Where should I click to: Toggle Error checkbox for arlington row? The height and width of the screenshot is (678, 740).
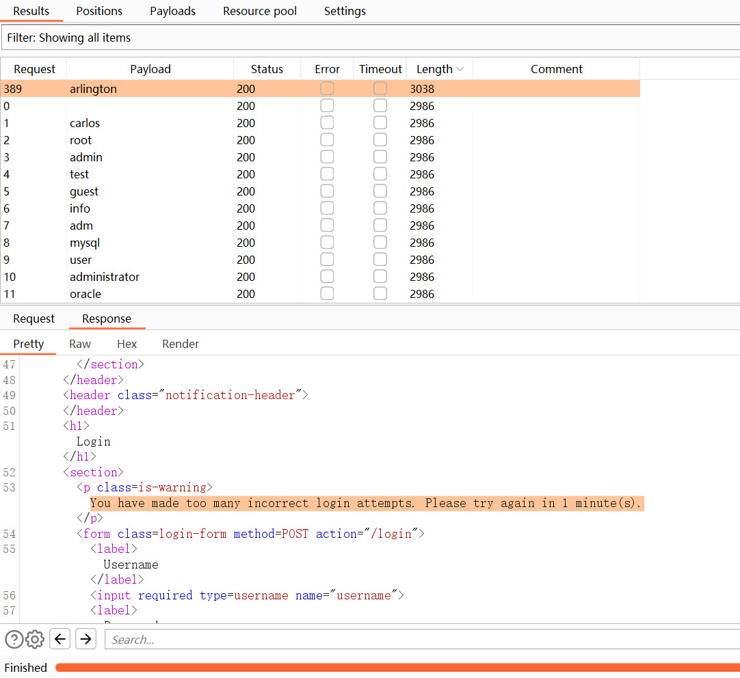click(327, 89)
